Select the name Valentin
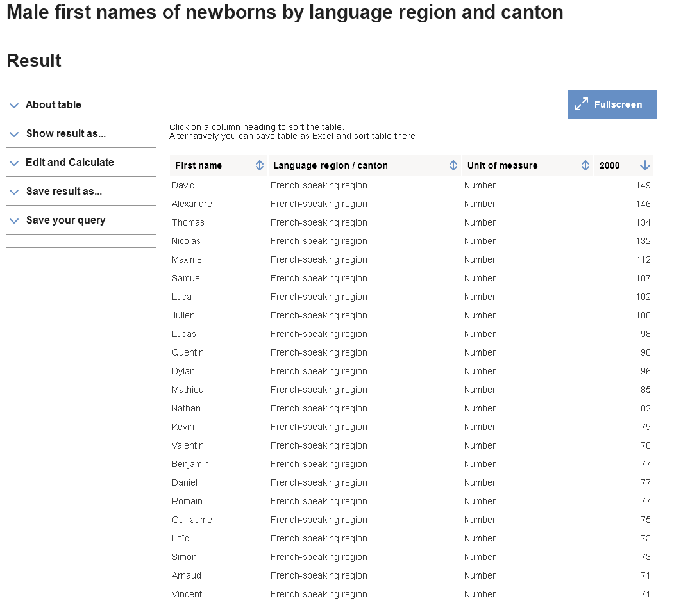The height and width of the screenshot is (601, 690). pyautogui.click(x=188, y=445)
